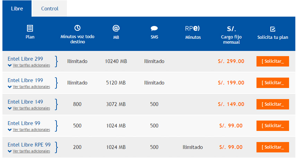Image resolution: width=296 pixels, height=159 pixels.
Task: Open the Entel Libre RPE 99 plan link
Action: pyautogui.click(x=29, y=145)
